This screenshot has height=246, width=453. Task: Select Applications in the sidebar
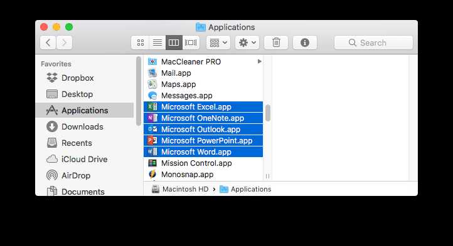click(x=84, y=110)
